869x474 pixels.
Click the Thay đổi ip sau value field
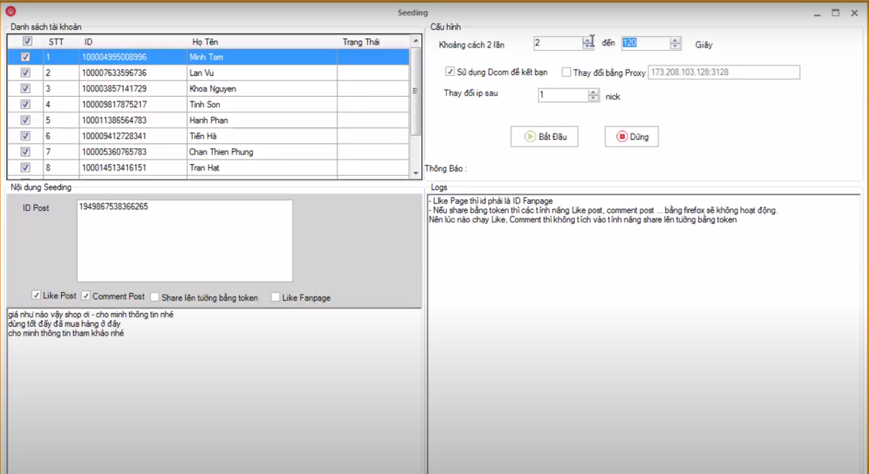tap(563, 95)
